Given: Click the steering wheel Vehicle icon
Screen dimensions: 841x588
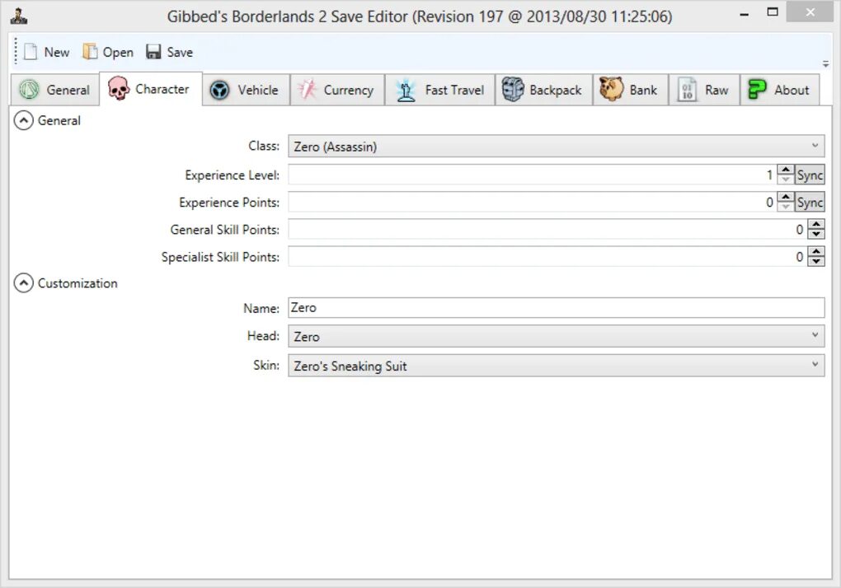Looking at the screenshot, I should coord(219,90).
